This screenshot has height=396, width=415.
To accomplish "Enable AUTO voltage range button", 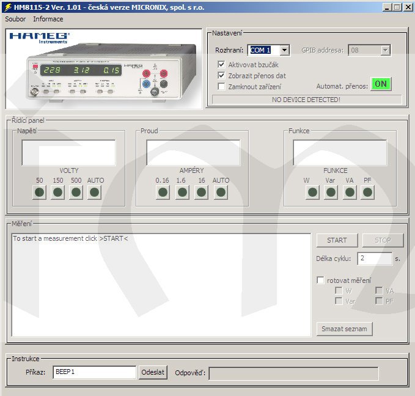I will coord(94,193).
